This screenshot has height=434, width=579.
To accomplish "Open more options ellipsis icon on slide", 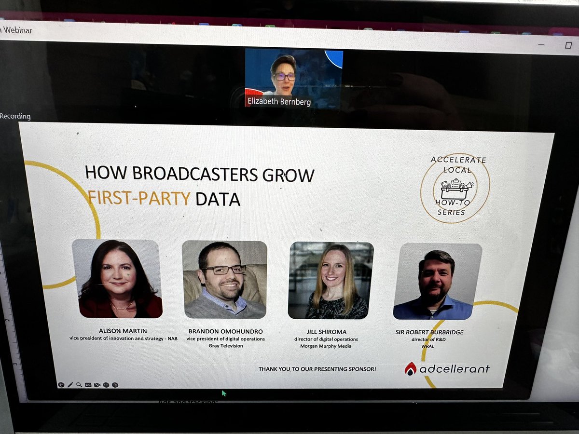I will point(106,385).
